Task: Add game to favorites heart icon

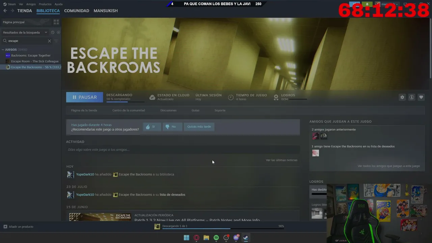Action: click(421, 97)
